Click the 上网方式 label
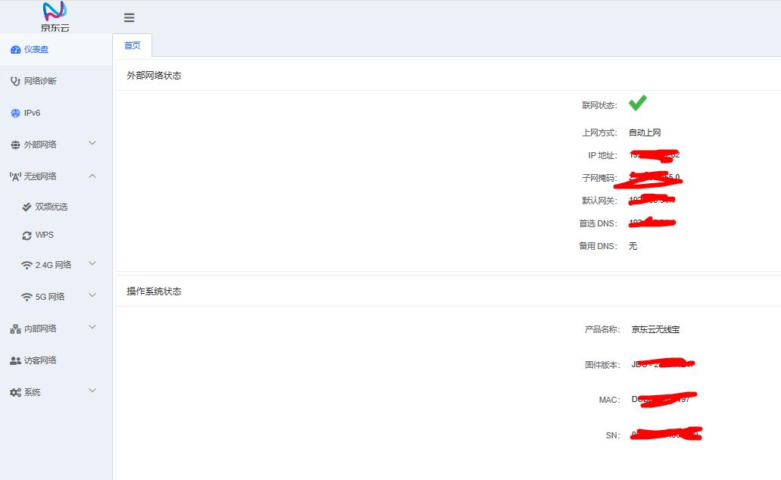Screen dimensions: 781x480 click(x=599, y=132)
